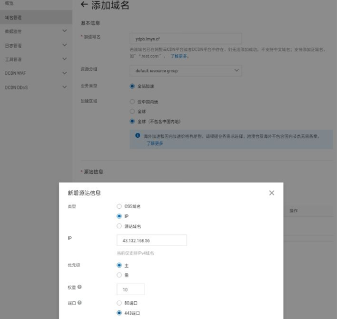Screen dimensions: 338x319
Task: Select the 源站域名 radio option
Action: click(x=119, y=226)
